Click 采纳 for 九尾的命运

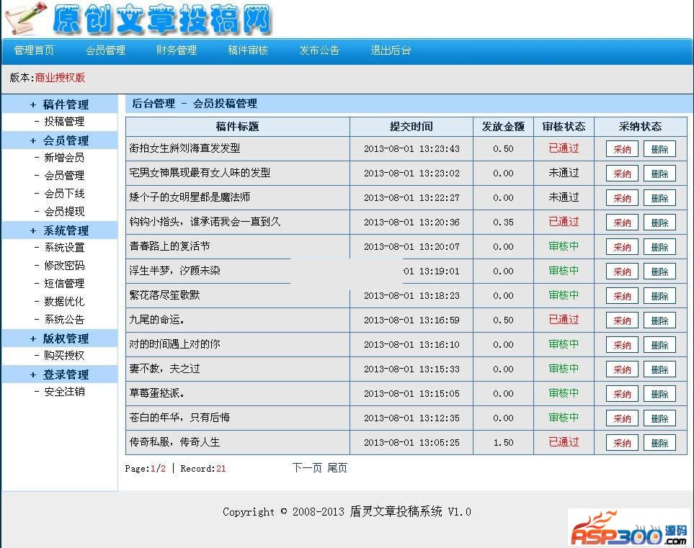(622, 320)
